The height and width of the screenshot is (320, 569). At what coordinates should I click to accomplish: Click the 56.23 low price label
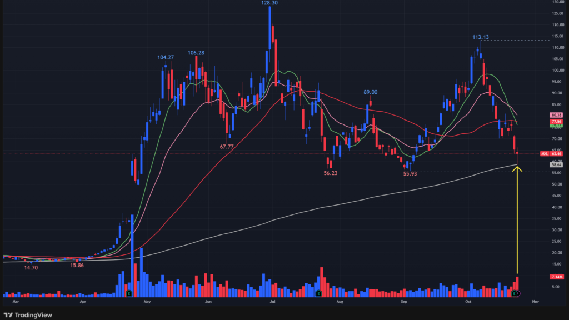pos(331,173)
